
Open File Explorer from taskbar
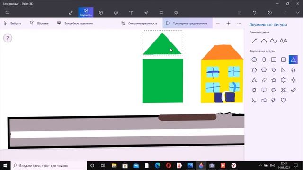click(114, 166)
